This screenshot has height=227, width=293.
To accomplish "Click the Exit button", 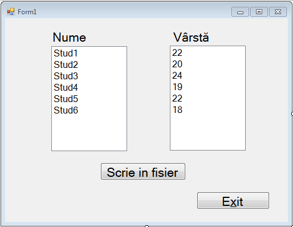I will (233, 201).
